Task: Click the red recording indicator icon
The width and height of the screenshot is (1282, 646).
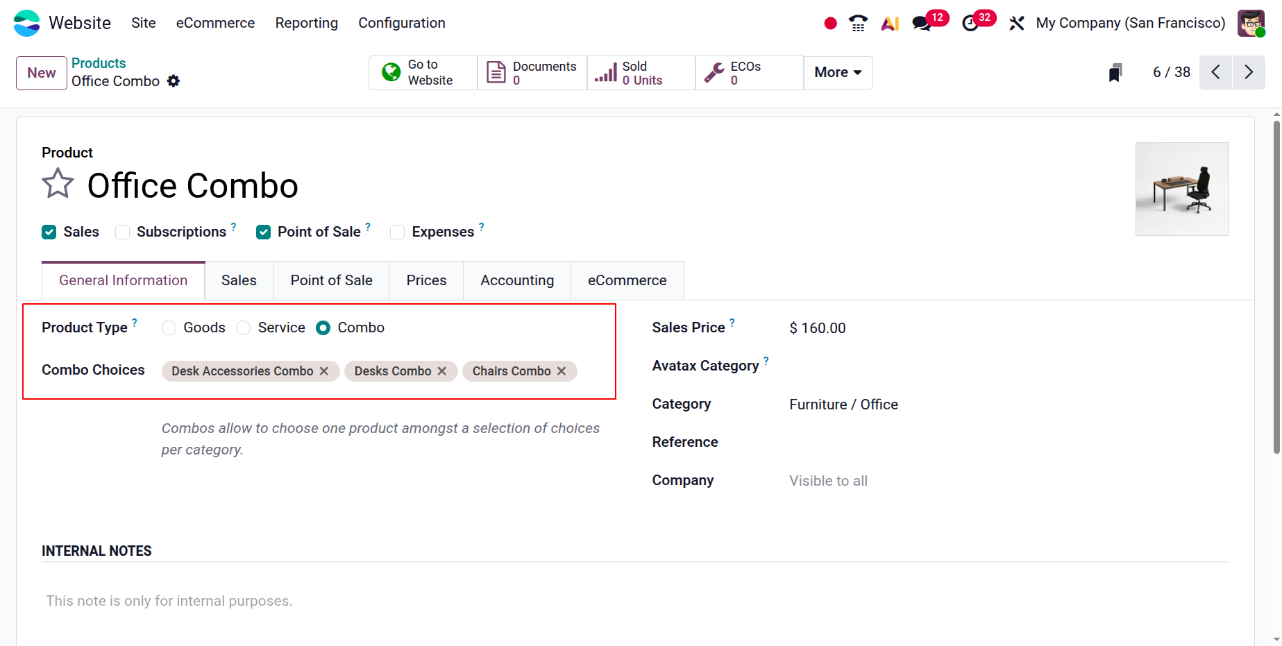Action: 830,24
